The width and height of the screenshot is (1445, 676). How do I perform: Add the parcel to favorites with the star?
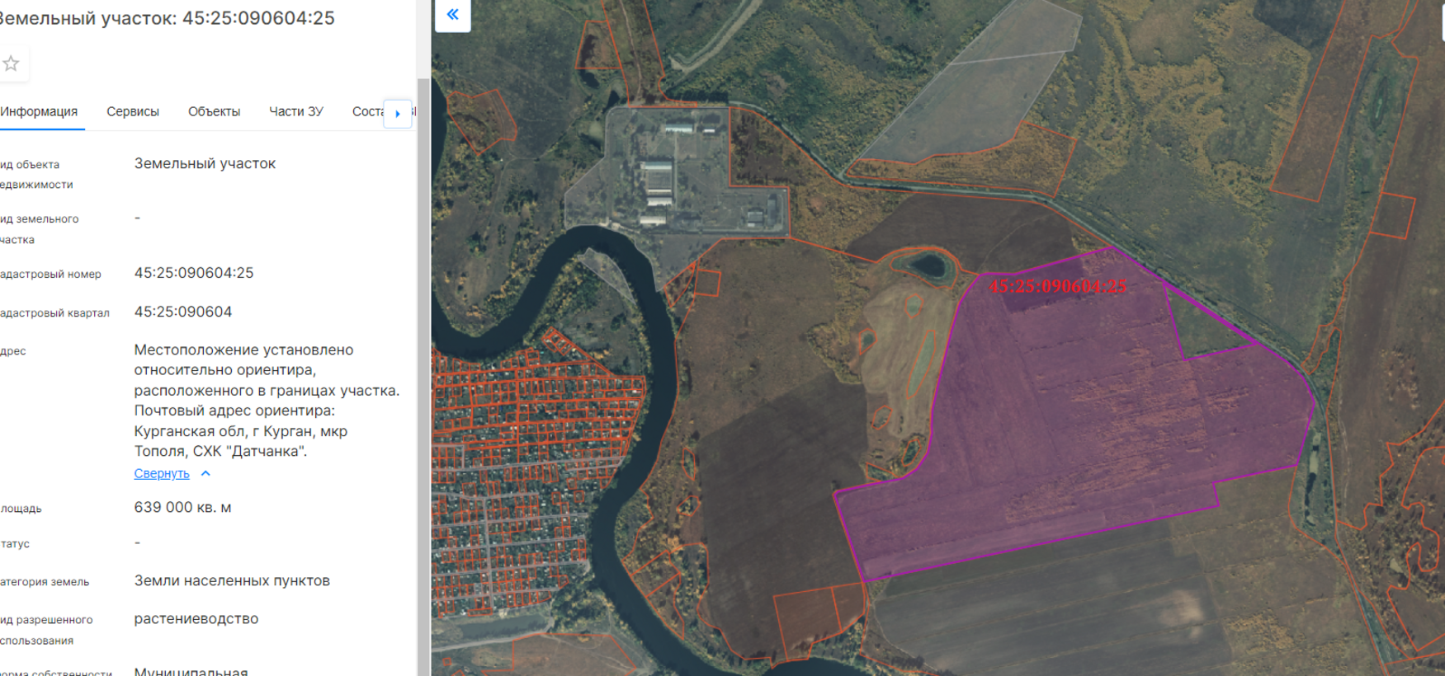(x=12, y=64)
